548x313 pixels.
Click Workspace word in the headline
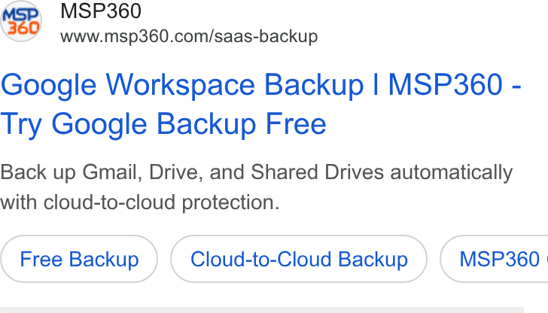coord(180,85)
